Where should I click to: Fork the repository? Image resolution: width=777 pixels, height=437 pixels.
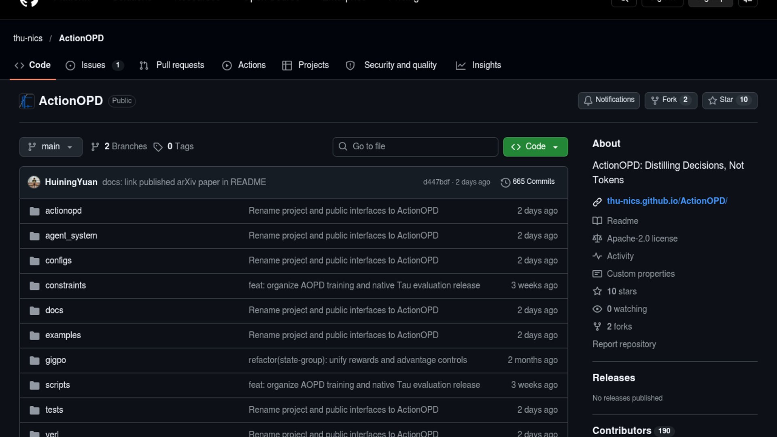[671, 100]
